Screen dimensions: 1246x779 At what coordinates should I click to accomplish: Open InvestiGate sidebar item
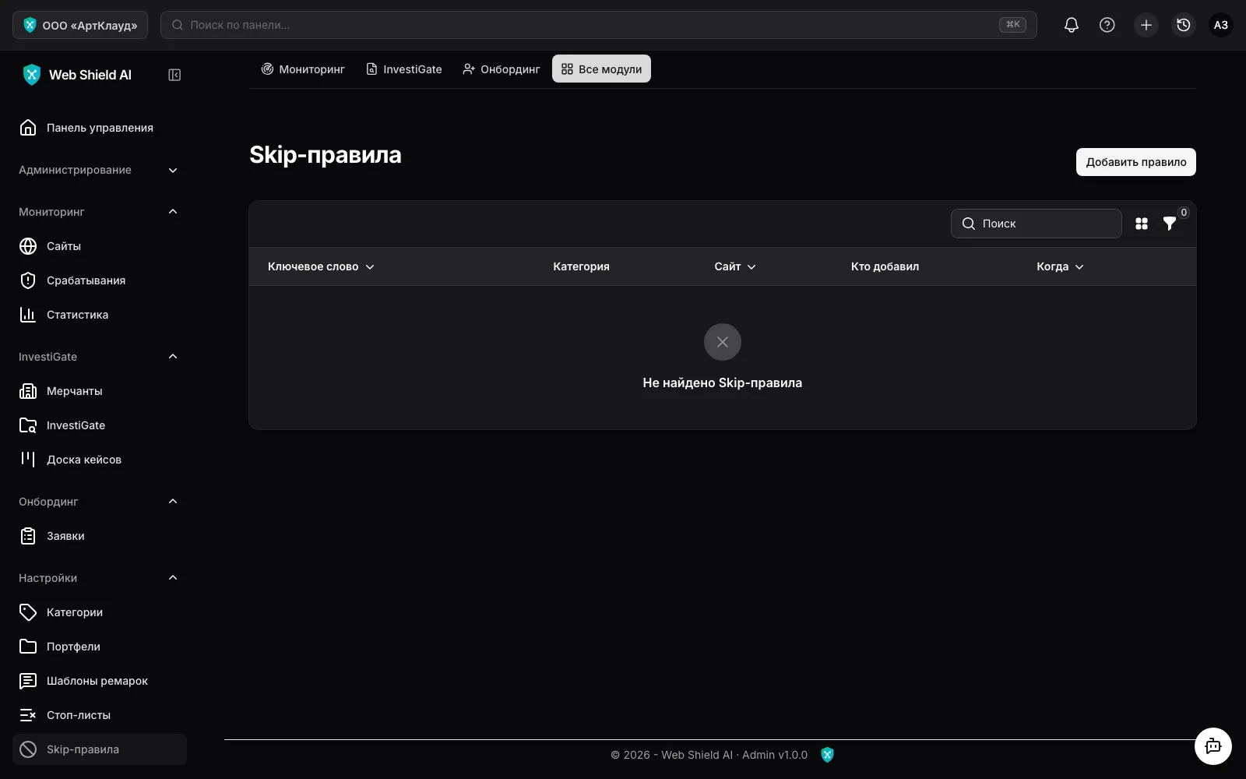coord(100,425)
